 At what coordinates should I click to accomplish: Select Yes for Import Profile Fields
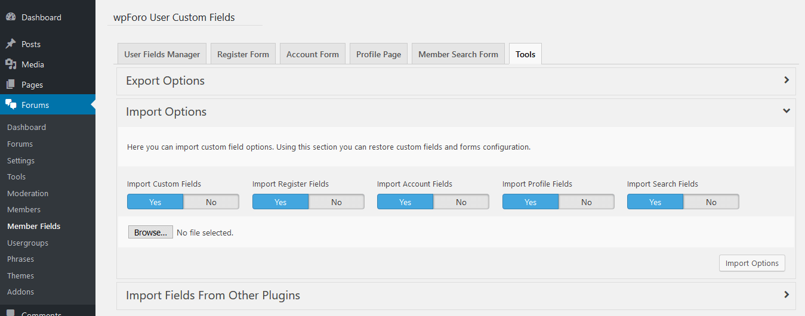pyautogui.click(x=531, y=202)
